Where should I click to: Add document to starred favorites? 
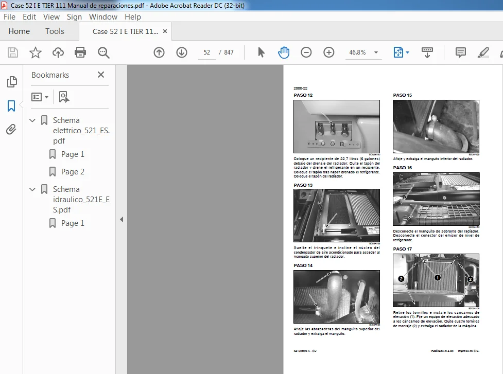coord(36,52)
